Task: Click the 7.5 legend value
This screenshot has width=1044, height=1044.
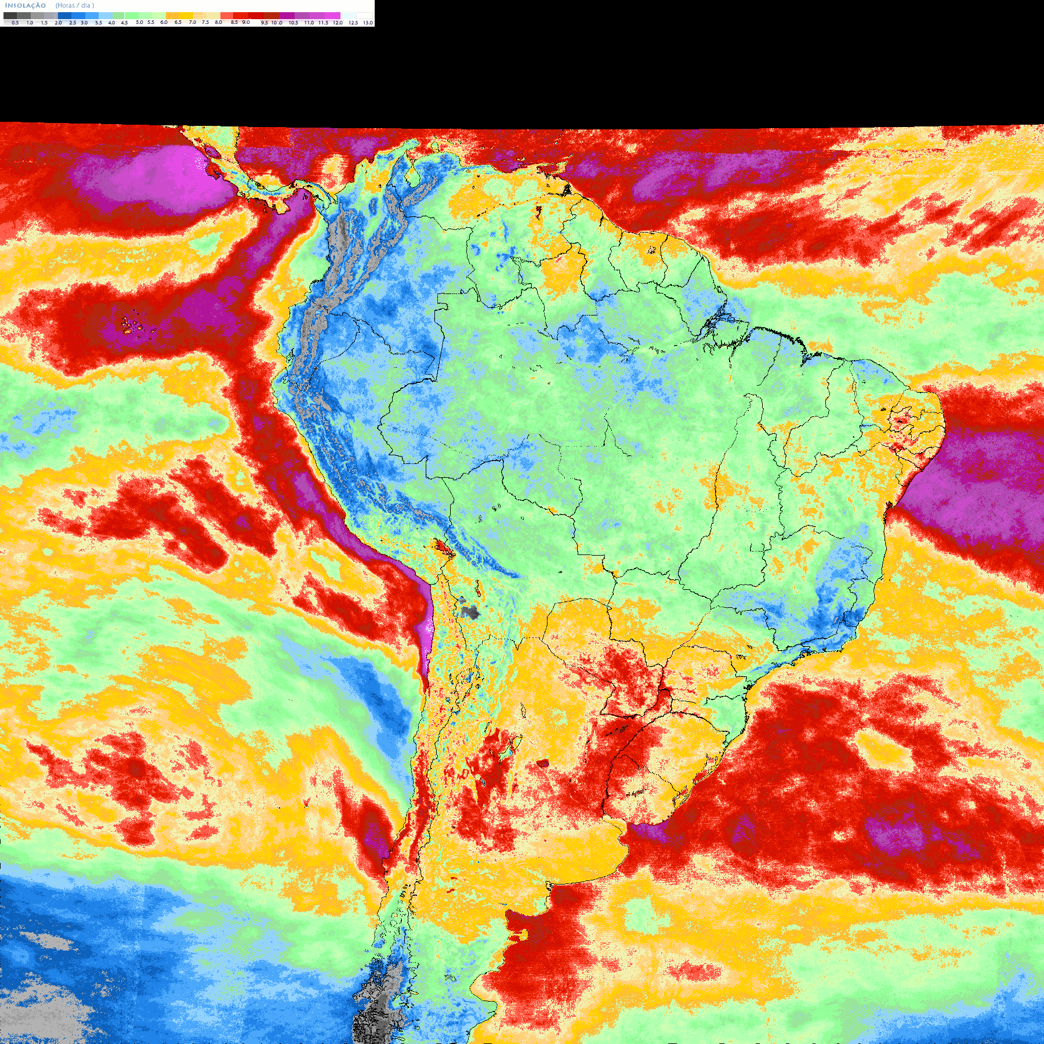Action: coord(205,22)
